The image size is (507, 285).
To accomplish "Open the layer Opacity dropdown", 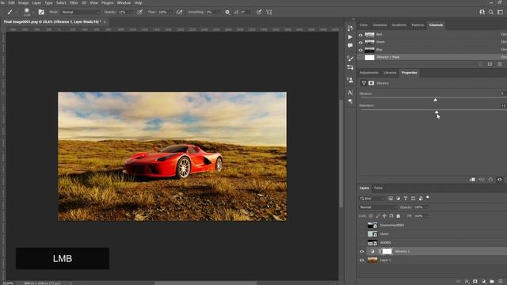I will (426, 207).
